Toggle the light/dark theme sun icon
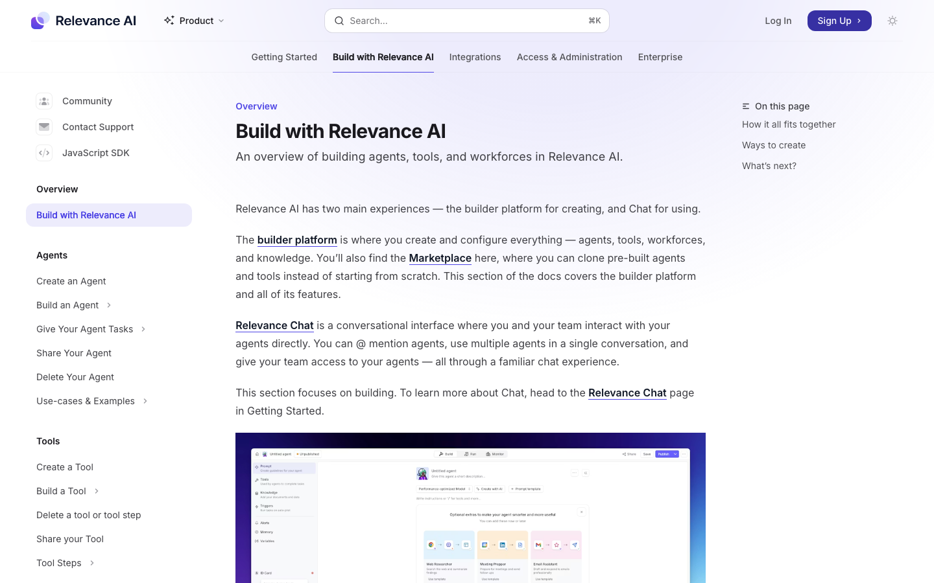Screen dimensions: 934x583 pos(892,21)
